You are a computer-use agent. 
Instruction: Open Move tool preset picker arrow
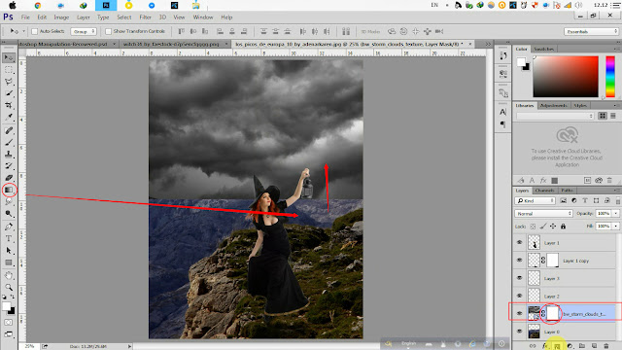click(23, 31)
